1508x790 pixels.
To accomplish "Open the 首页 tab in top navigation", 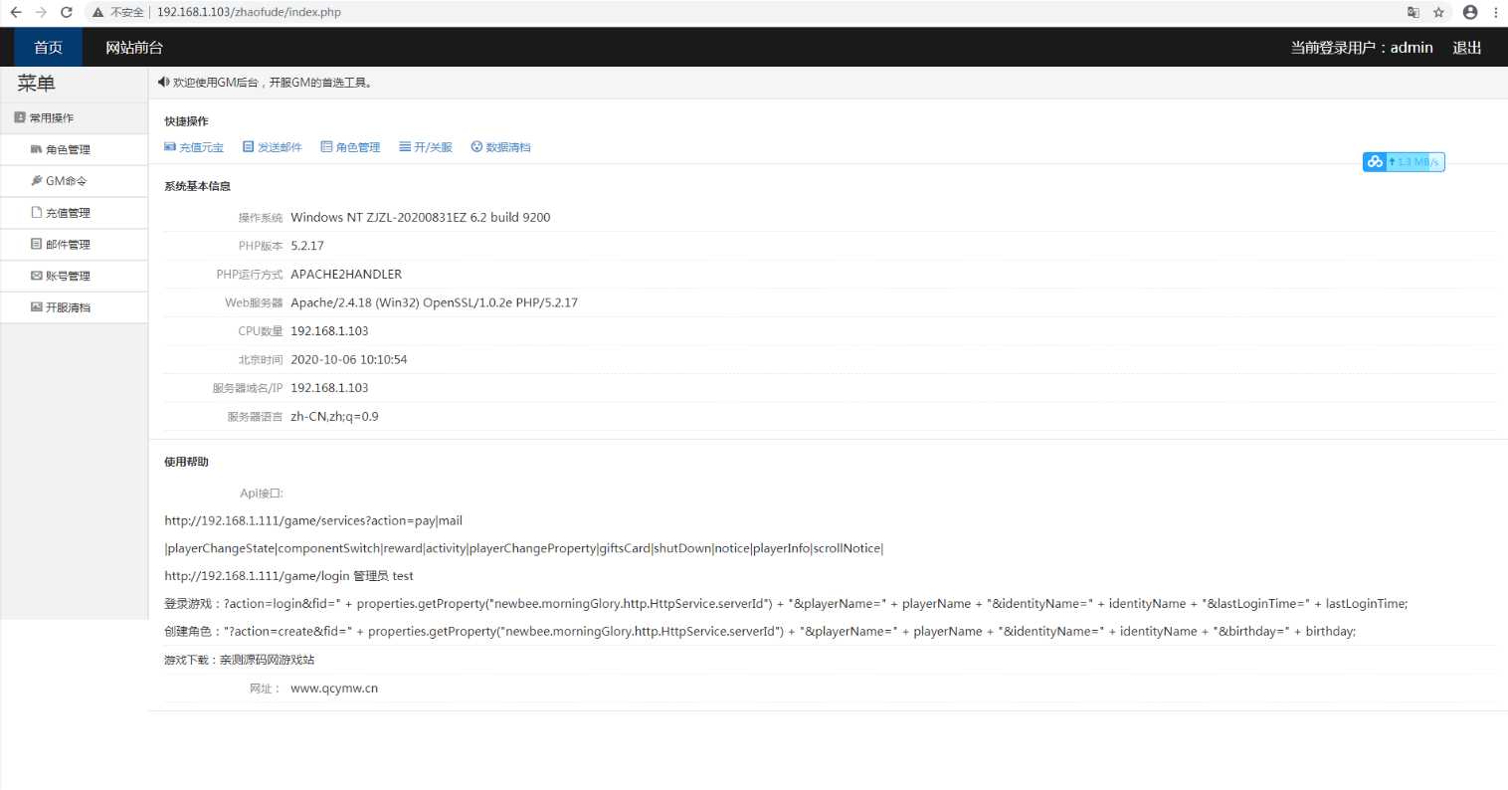I will [x=48, y=47].
